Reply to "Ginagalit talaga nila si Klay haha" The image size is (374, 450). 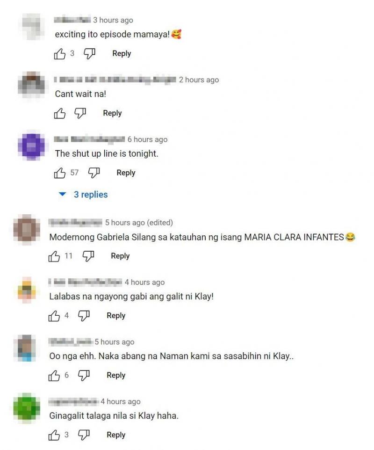[116, 435]
